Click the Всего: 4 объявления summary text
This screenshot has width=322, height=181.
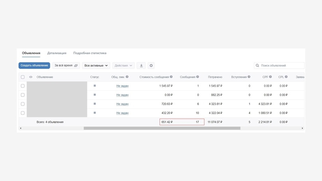(50, 122)
